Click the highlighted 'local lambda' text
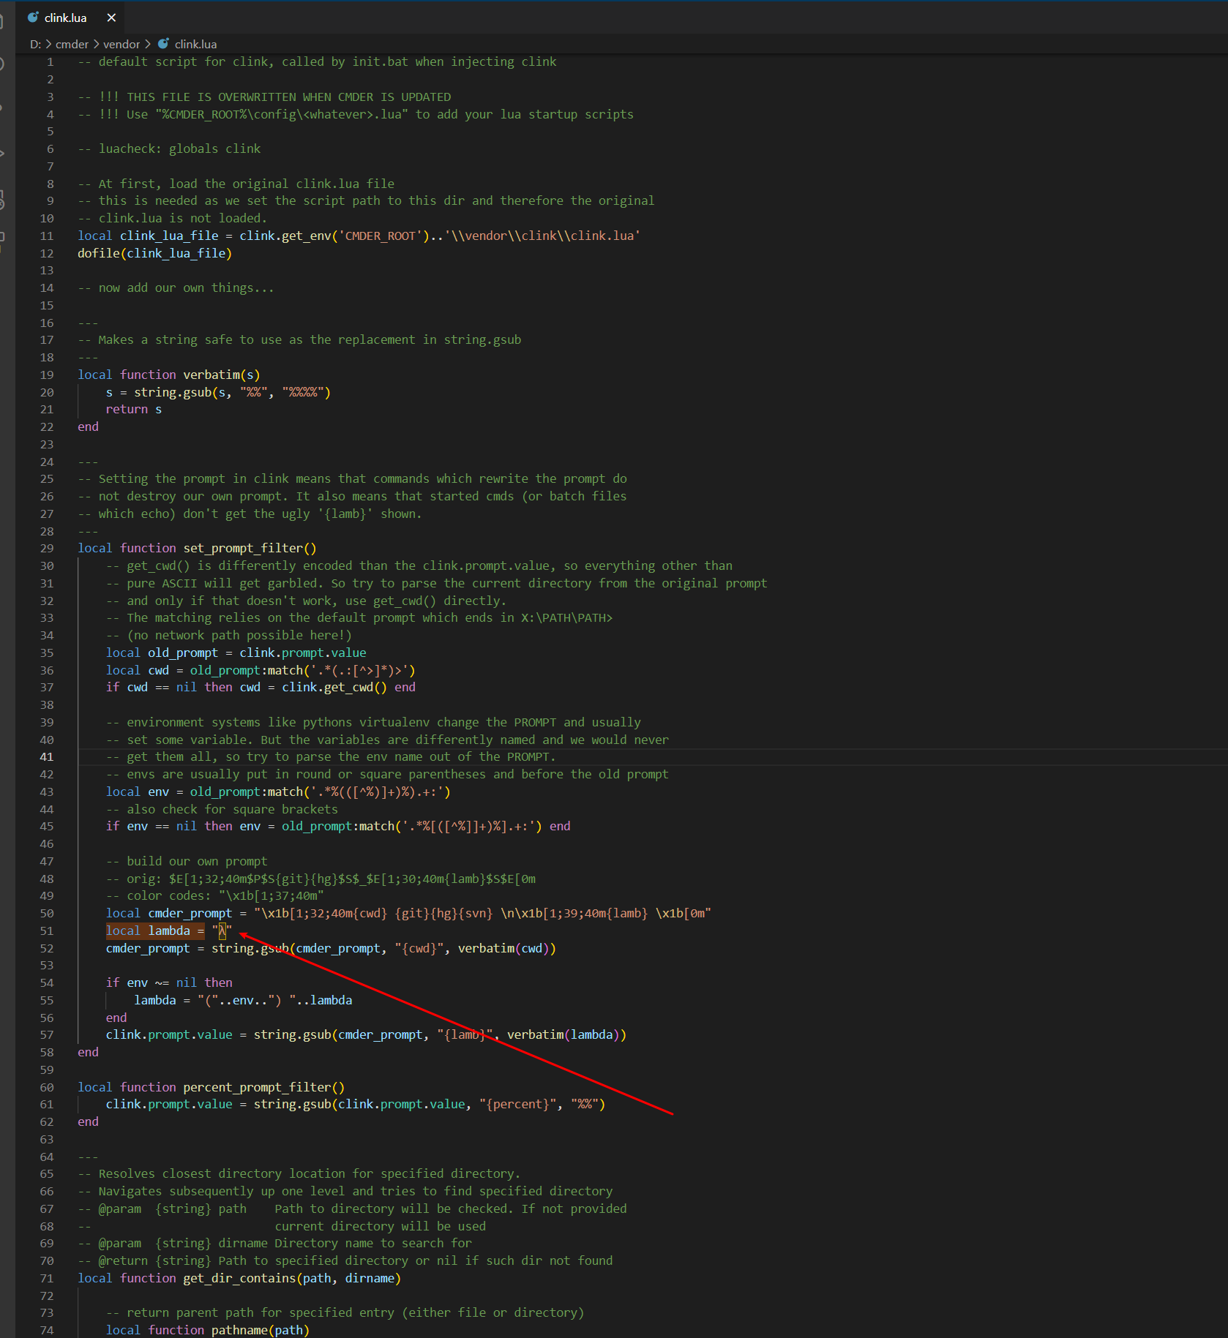The width and height of the screenshot is (1228, 1338). (x=155, y=931)
